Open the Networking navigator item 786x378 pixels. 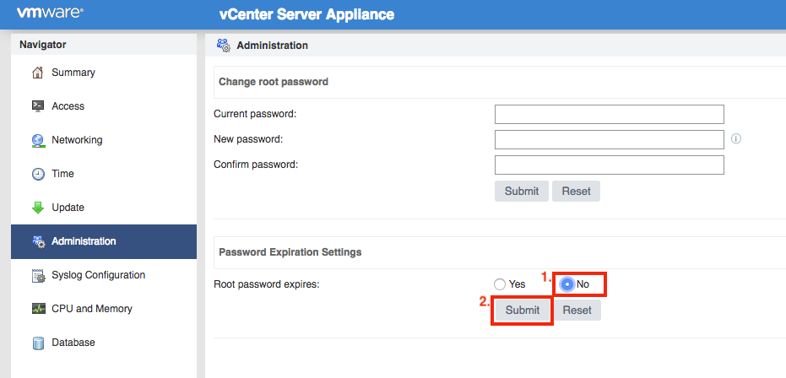(104, 140)
